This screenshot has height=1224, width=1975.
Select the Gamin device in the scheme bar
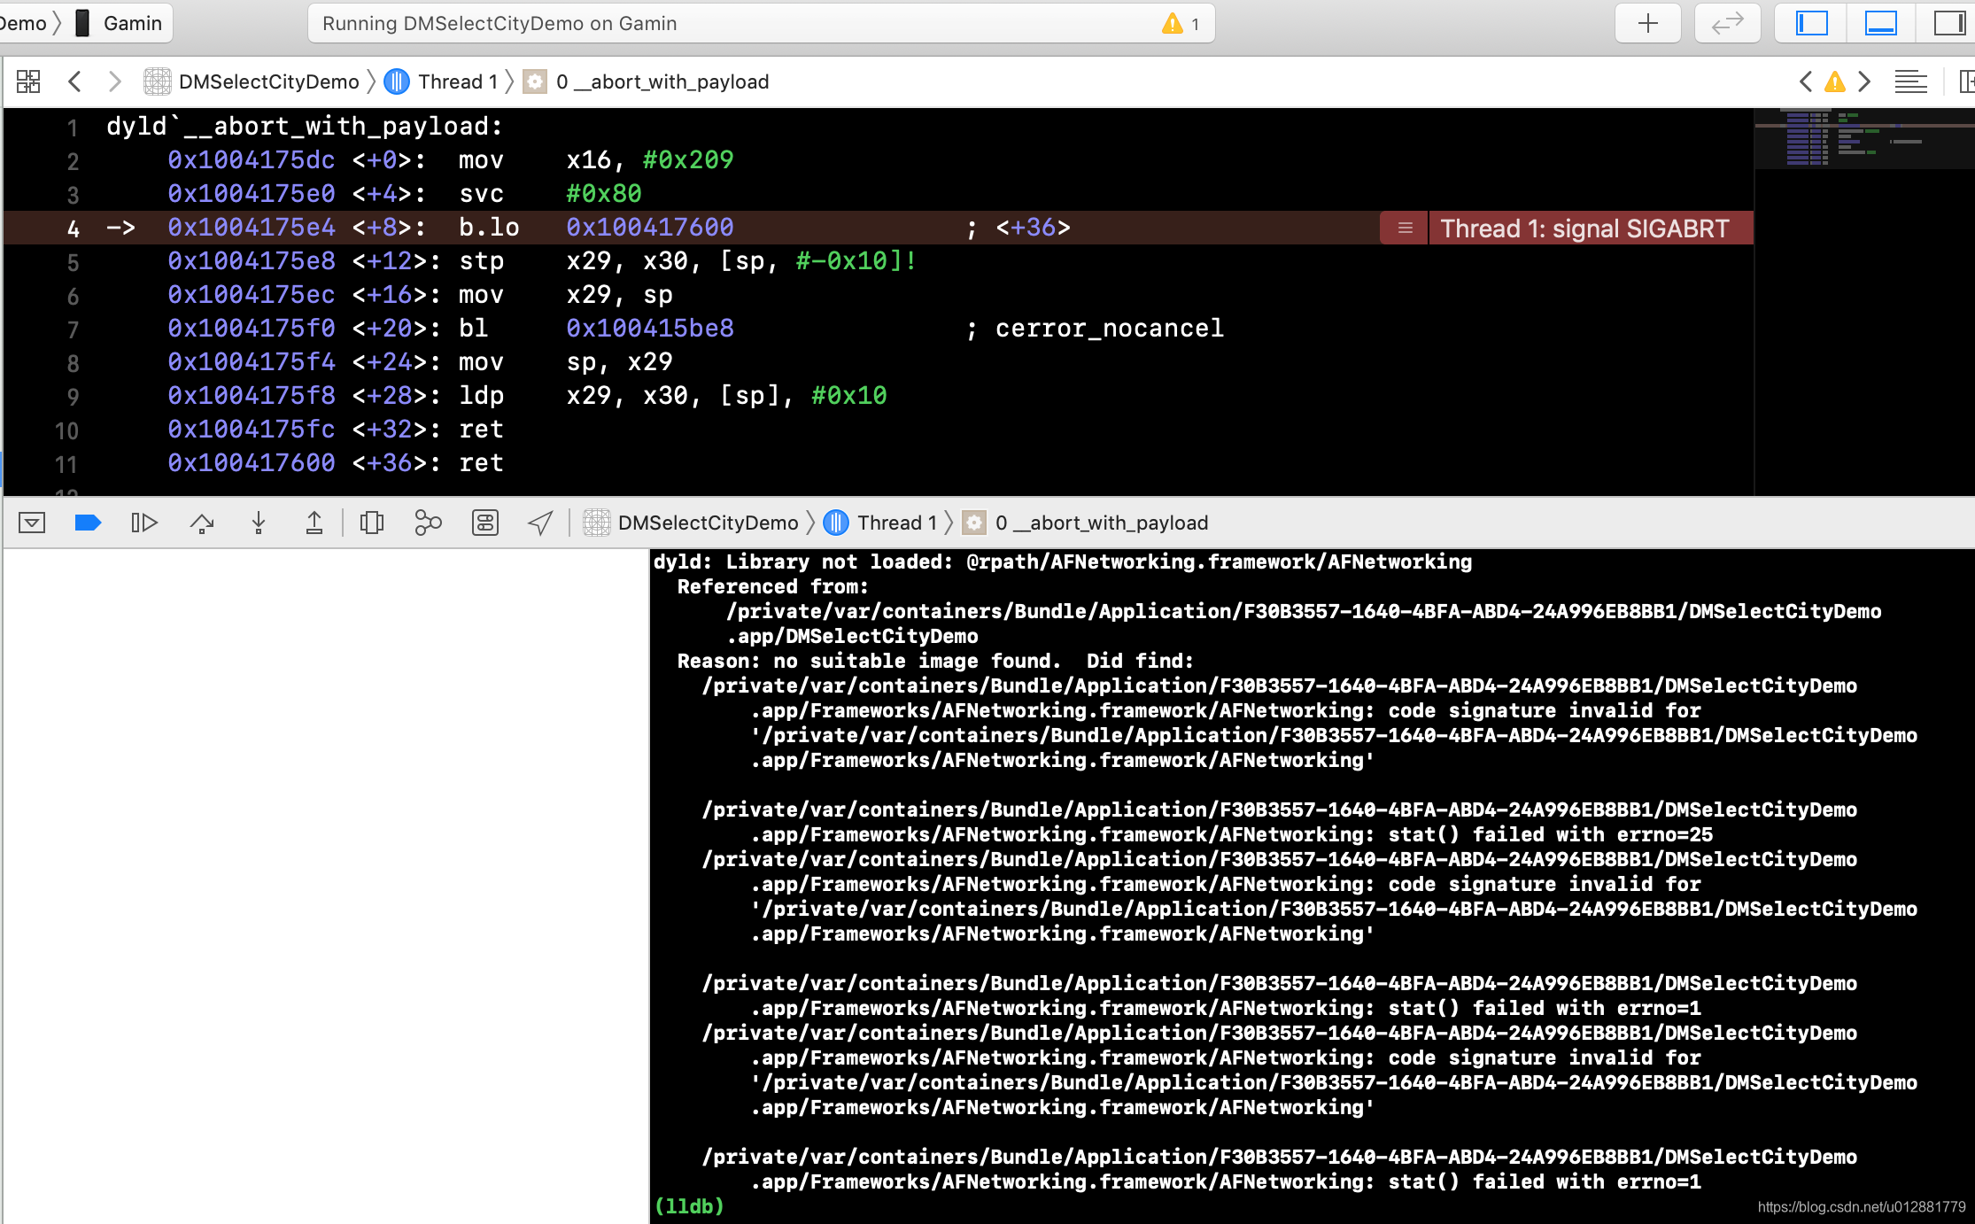click(131, 23)
